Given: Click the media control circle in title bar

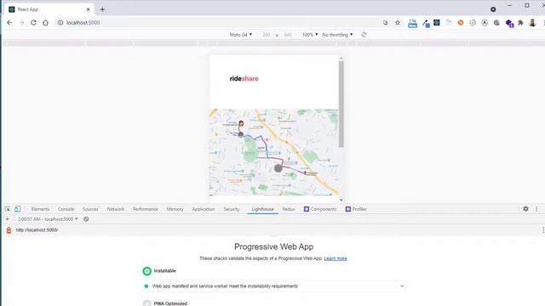Looking at the screenshot, I should [x=493, y=9].
